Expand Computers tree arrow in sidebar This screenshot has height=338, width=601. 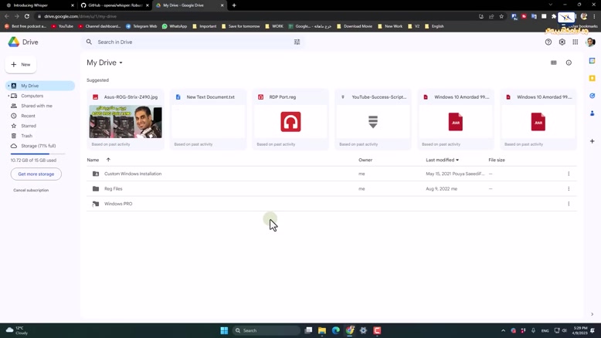point(8,96)
